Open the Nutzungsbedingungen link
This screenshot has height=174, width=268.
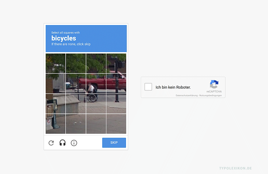(210, 95)
